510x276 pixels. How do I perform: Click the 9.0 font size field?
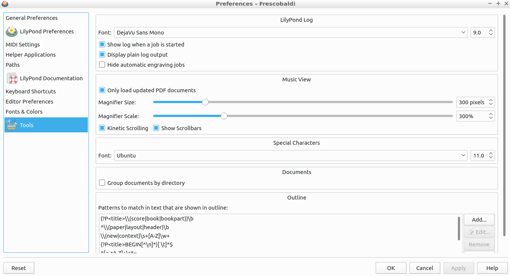479,33
